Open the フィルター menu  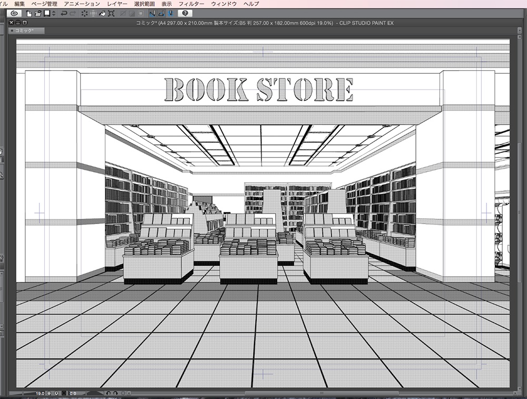point(191,4)
